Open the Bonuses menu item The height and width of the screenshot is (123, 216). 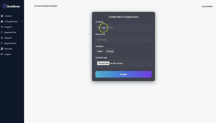[x=8, y=49]
